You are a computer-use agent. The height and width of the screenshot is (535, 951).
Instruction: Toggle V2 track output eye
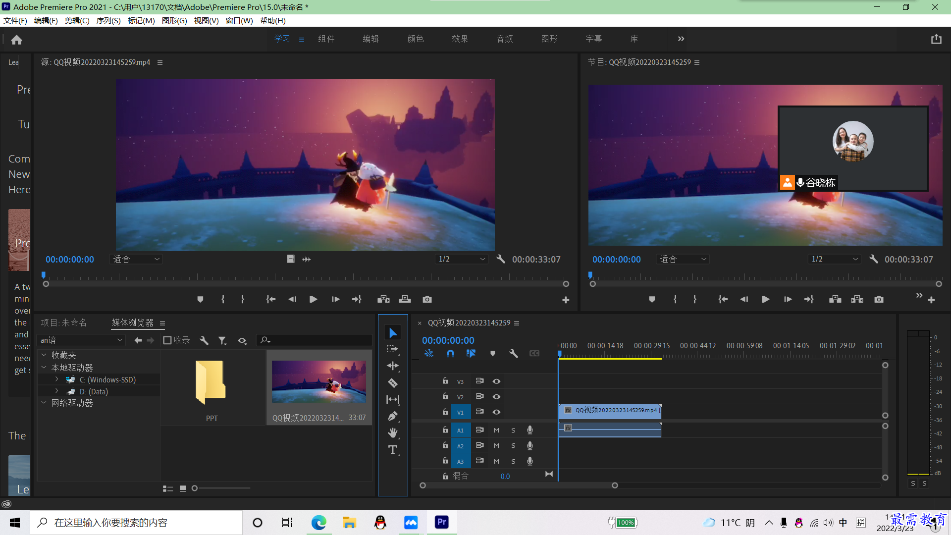click(x=496, y=396)
